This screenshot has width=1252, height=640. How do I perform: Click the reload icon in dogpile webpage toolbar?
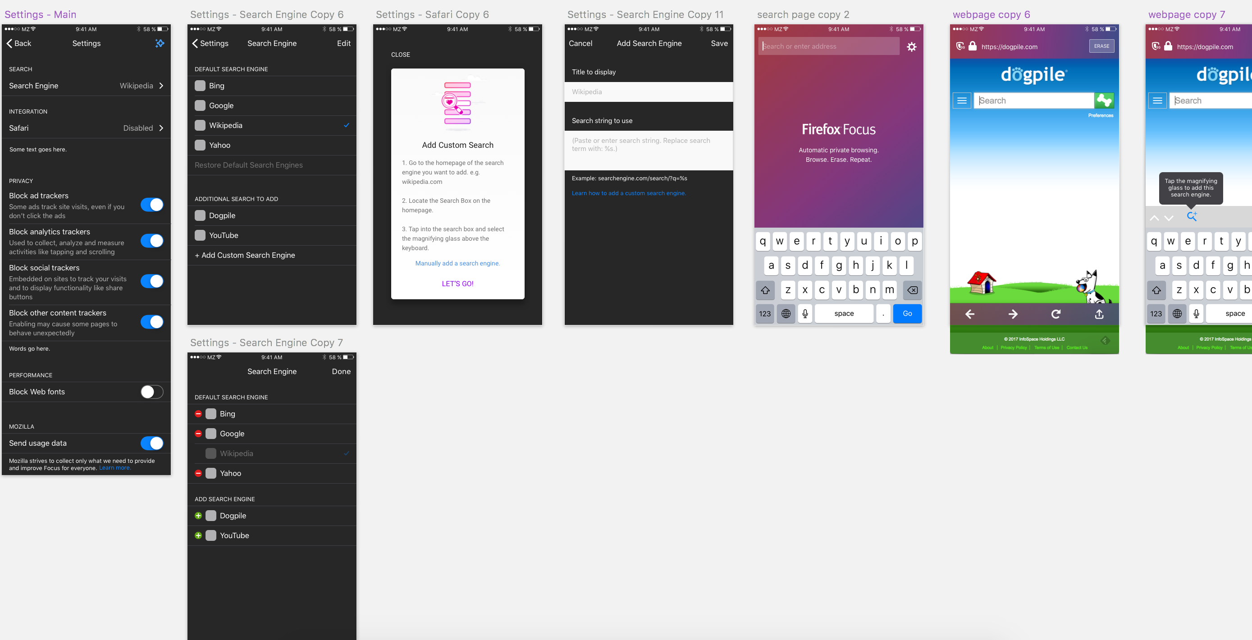click(1056, 314)
